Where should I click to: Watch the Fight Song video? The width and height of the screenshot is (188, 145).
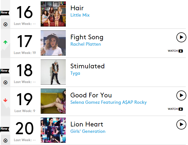click(x=175, y=51)
